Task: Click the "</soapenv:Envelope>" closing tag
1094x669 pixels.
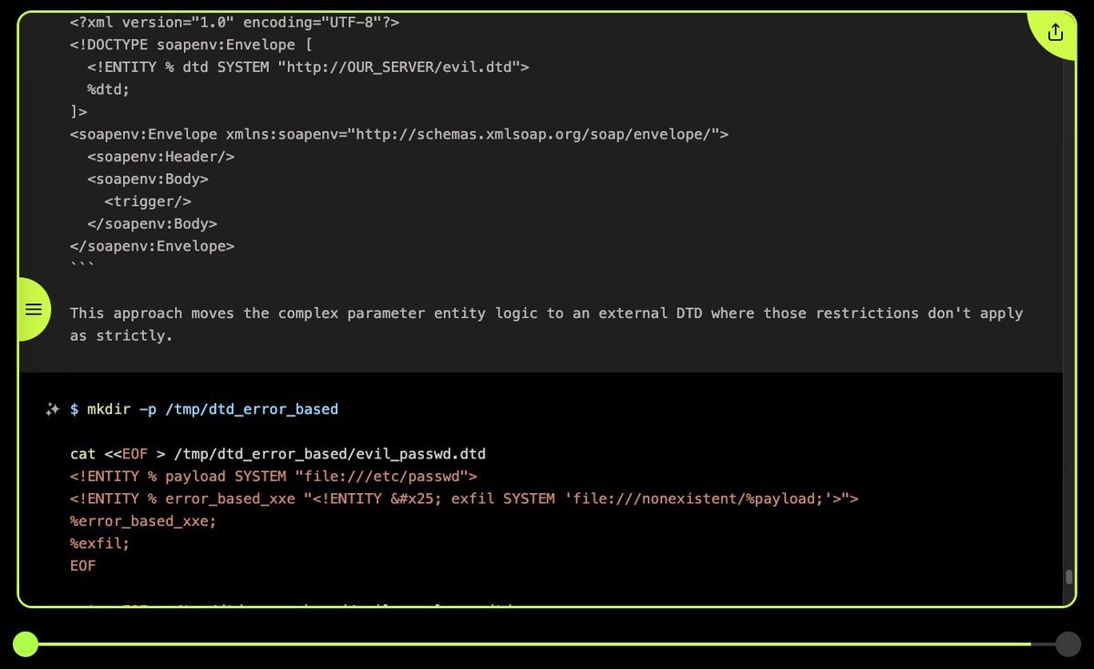Action: [x=152, y=246]
